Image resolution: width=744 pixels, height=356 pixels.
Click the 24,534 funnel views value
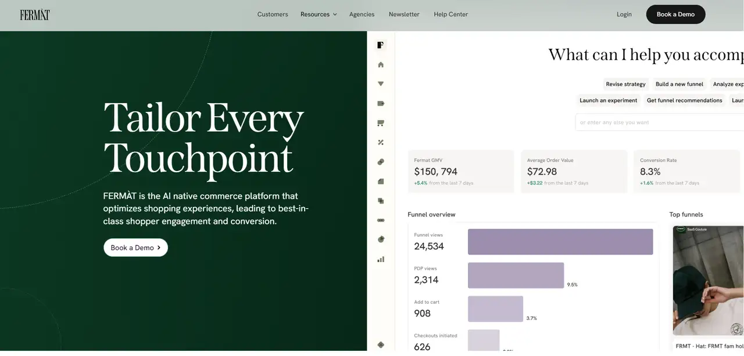(x=429, y=246)
